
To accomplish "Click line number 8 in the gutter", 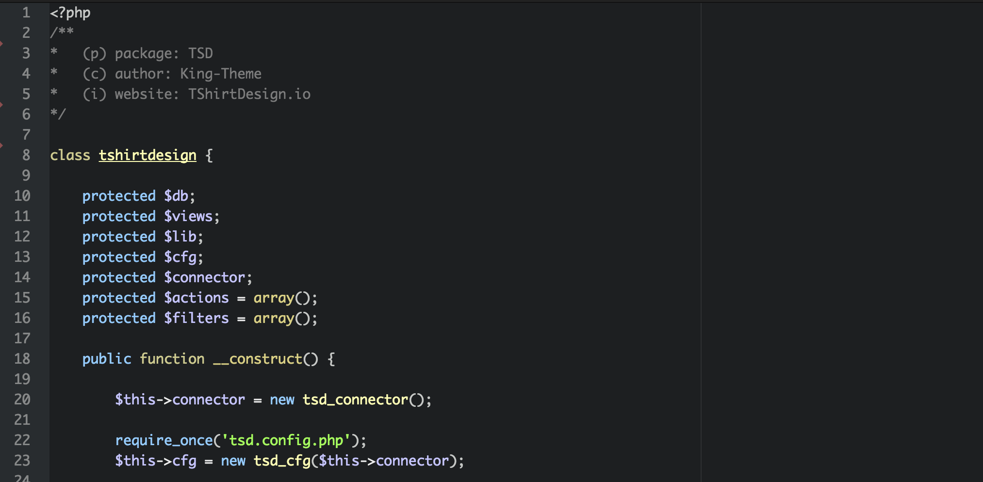I will (x=26, y=155).
